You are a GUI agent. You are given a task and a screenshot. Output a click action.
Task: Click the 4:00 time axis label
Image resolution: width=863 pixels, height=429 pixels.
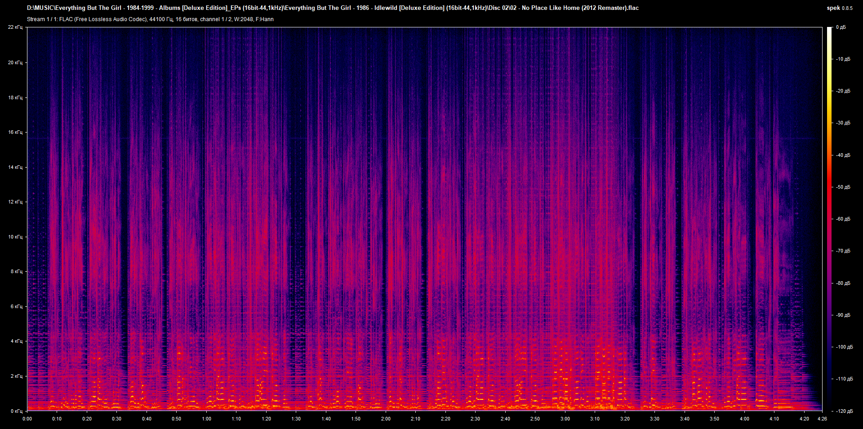tap(745, 419)
